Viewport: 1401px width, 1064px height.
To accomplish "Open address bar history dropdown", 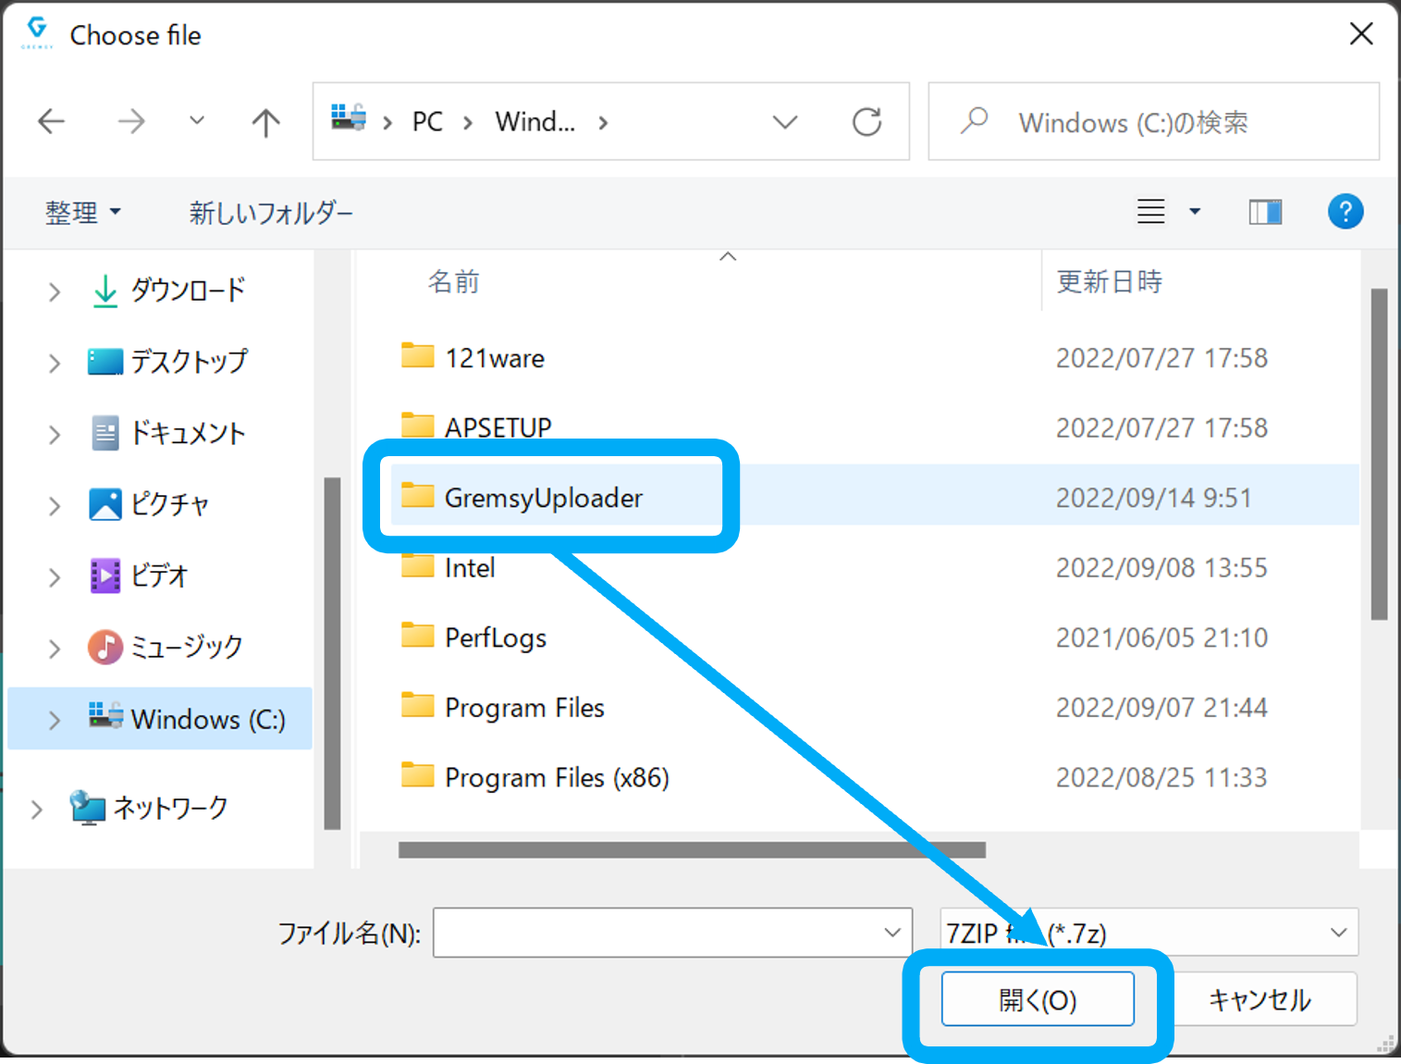I will coord(785,122).
